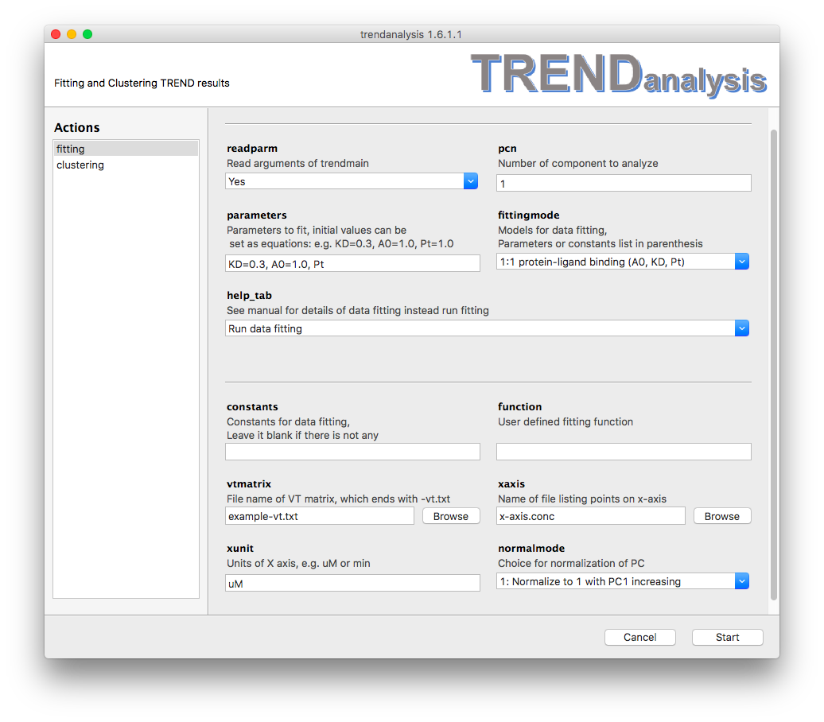824x722 pixels.
Task: Click the parameters input field
Action: click(352, 264)
